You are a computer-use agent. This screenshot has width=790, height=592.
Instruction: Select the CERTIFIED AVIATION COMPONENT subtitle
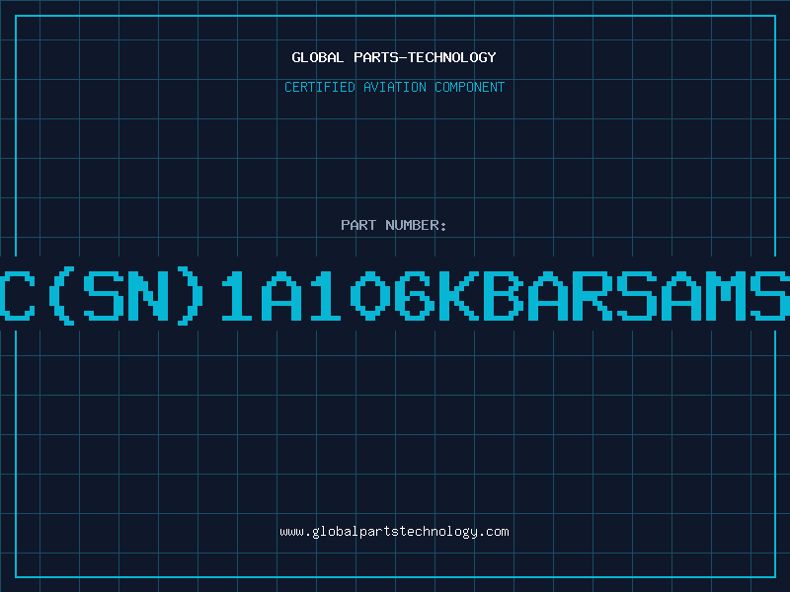tap(394, 87)
